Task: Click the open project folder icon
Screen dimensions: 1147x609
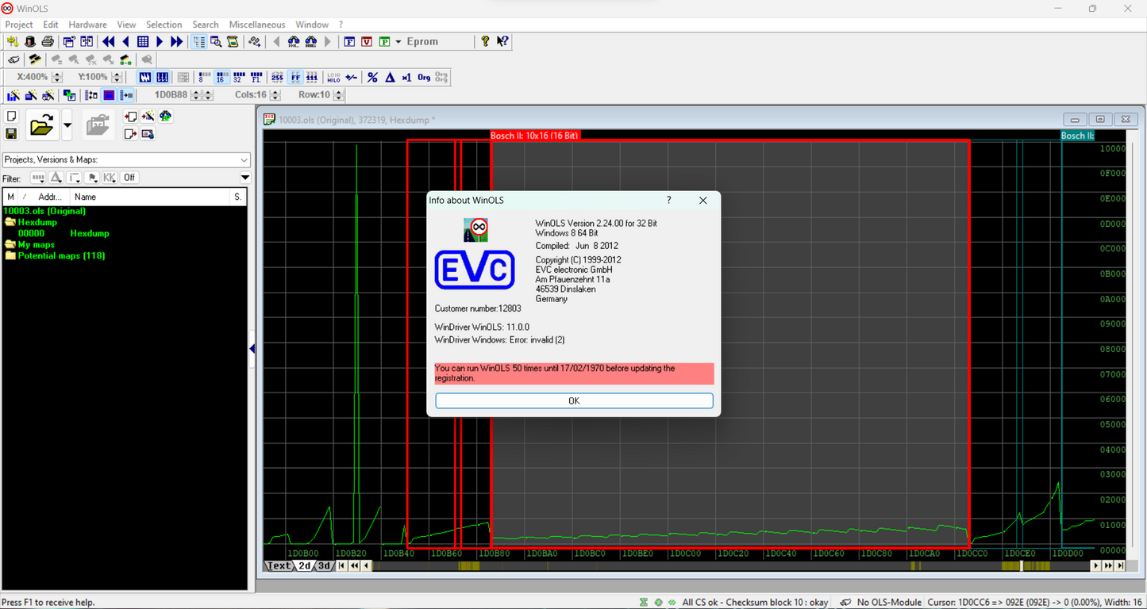Action: tap(41, 124)
